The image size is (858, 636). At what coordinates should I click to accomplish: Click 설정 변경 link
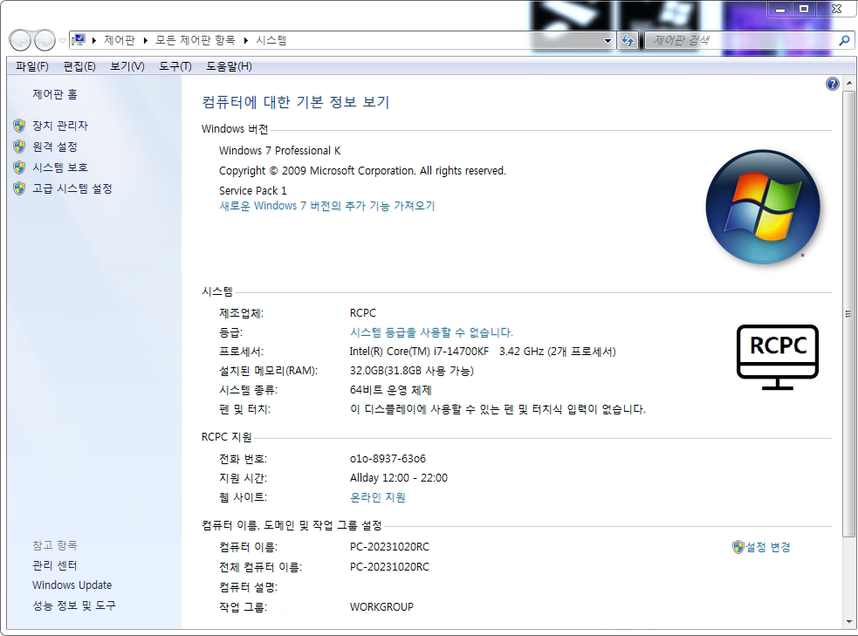tap(768, 547)
